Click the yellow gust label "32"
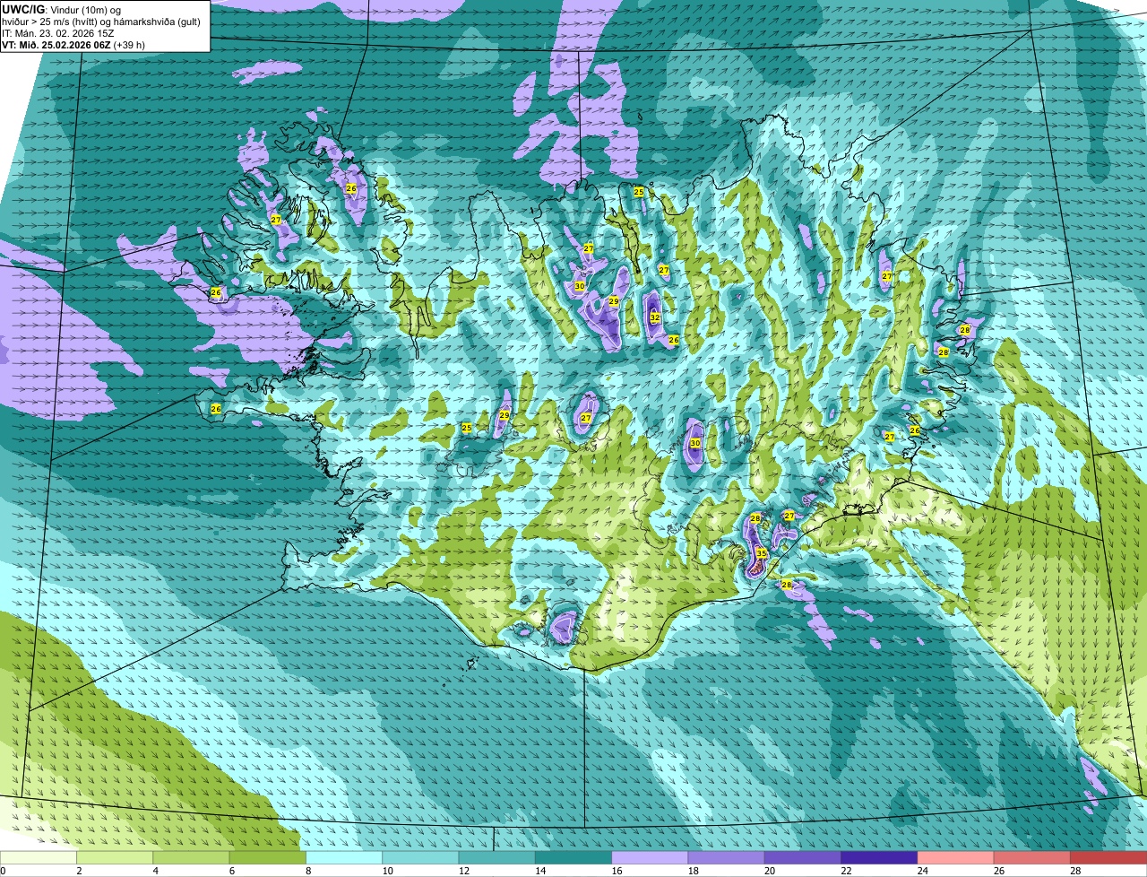The width and height of the screenshot is (1147, 877). coord(655,317)
